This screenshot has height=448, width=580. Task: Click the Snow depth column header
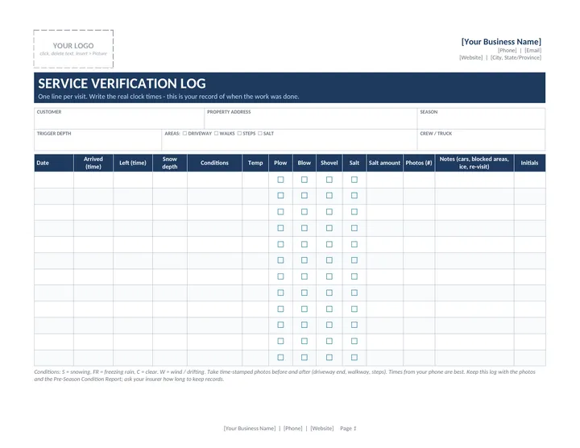pos(170,163)
